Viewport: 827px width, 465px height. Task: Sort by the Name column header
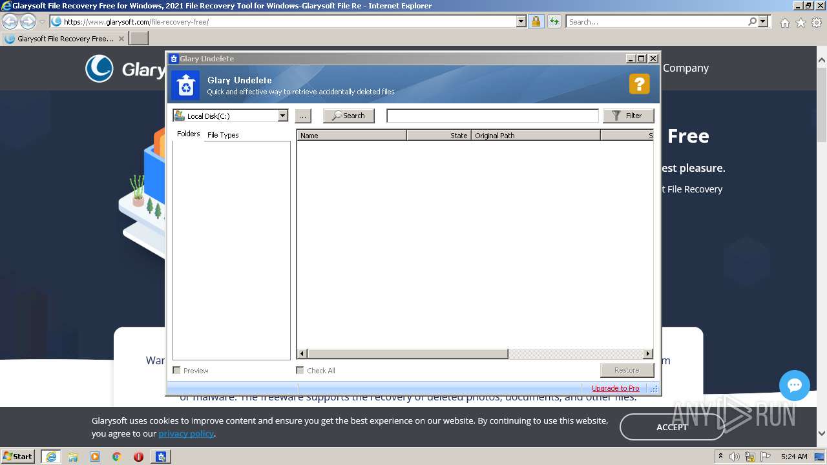click(351, 136)
